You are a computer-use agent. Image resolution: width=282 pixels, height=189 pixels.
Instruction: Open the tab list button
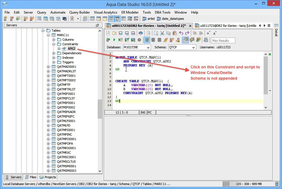coord(269,26)
